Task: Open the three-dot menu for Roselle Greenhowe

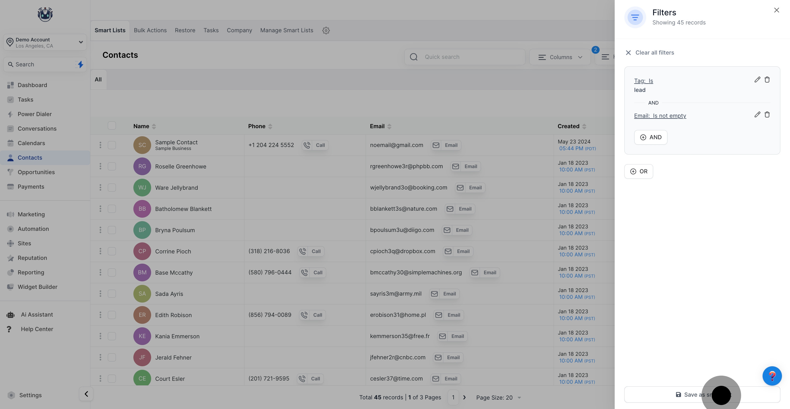Action: [100, 166]
